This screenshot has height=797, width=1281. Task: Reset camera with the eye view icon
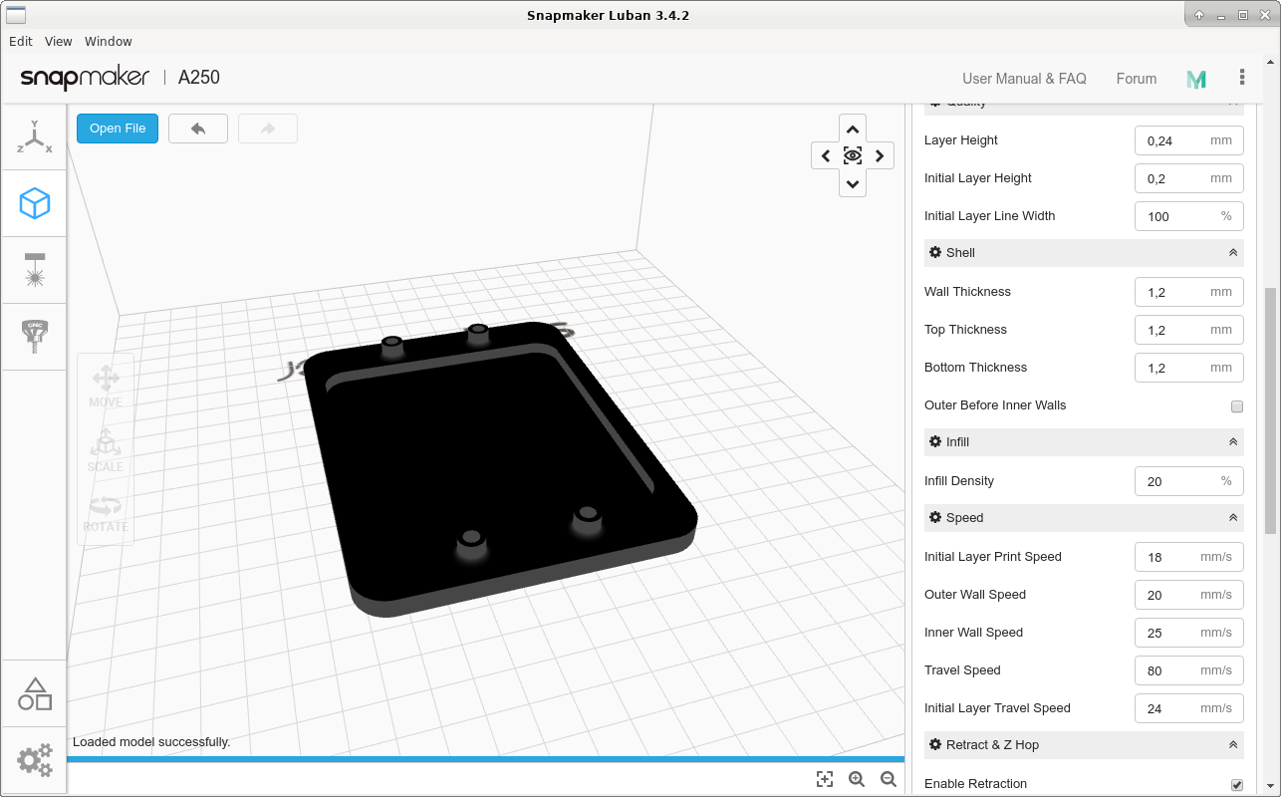tap(853, 155)
